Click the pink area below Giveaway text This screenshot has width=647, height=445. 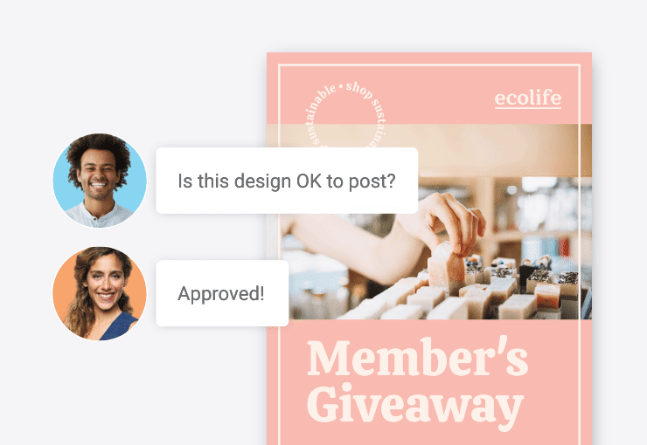[429, 438]
